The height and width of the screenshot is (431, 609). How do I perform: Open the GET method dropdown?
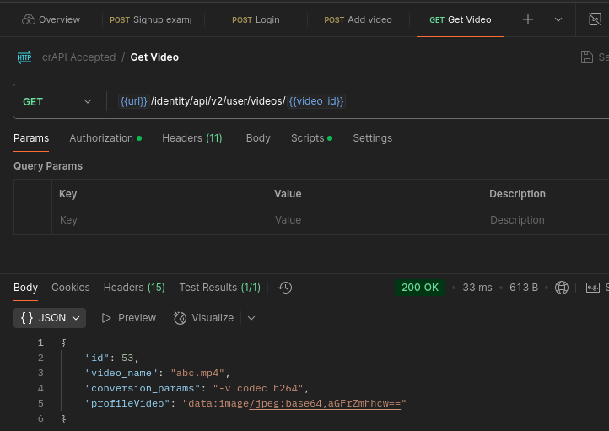pyautogui.click(x=57, y=102)
